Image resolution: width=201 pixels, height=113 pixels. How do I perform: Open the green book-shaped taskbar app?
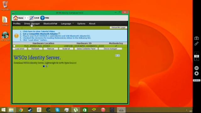[94, 110]
